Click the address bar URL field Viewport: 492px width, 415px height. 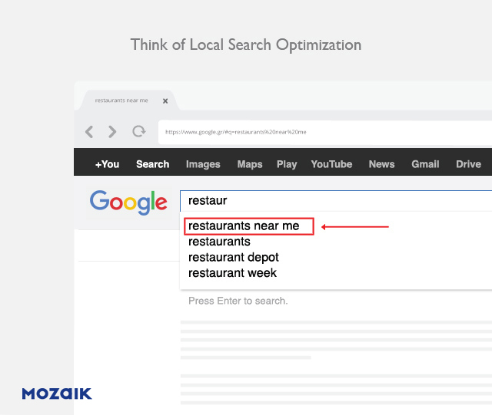(325, 132)
